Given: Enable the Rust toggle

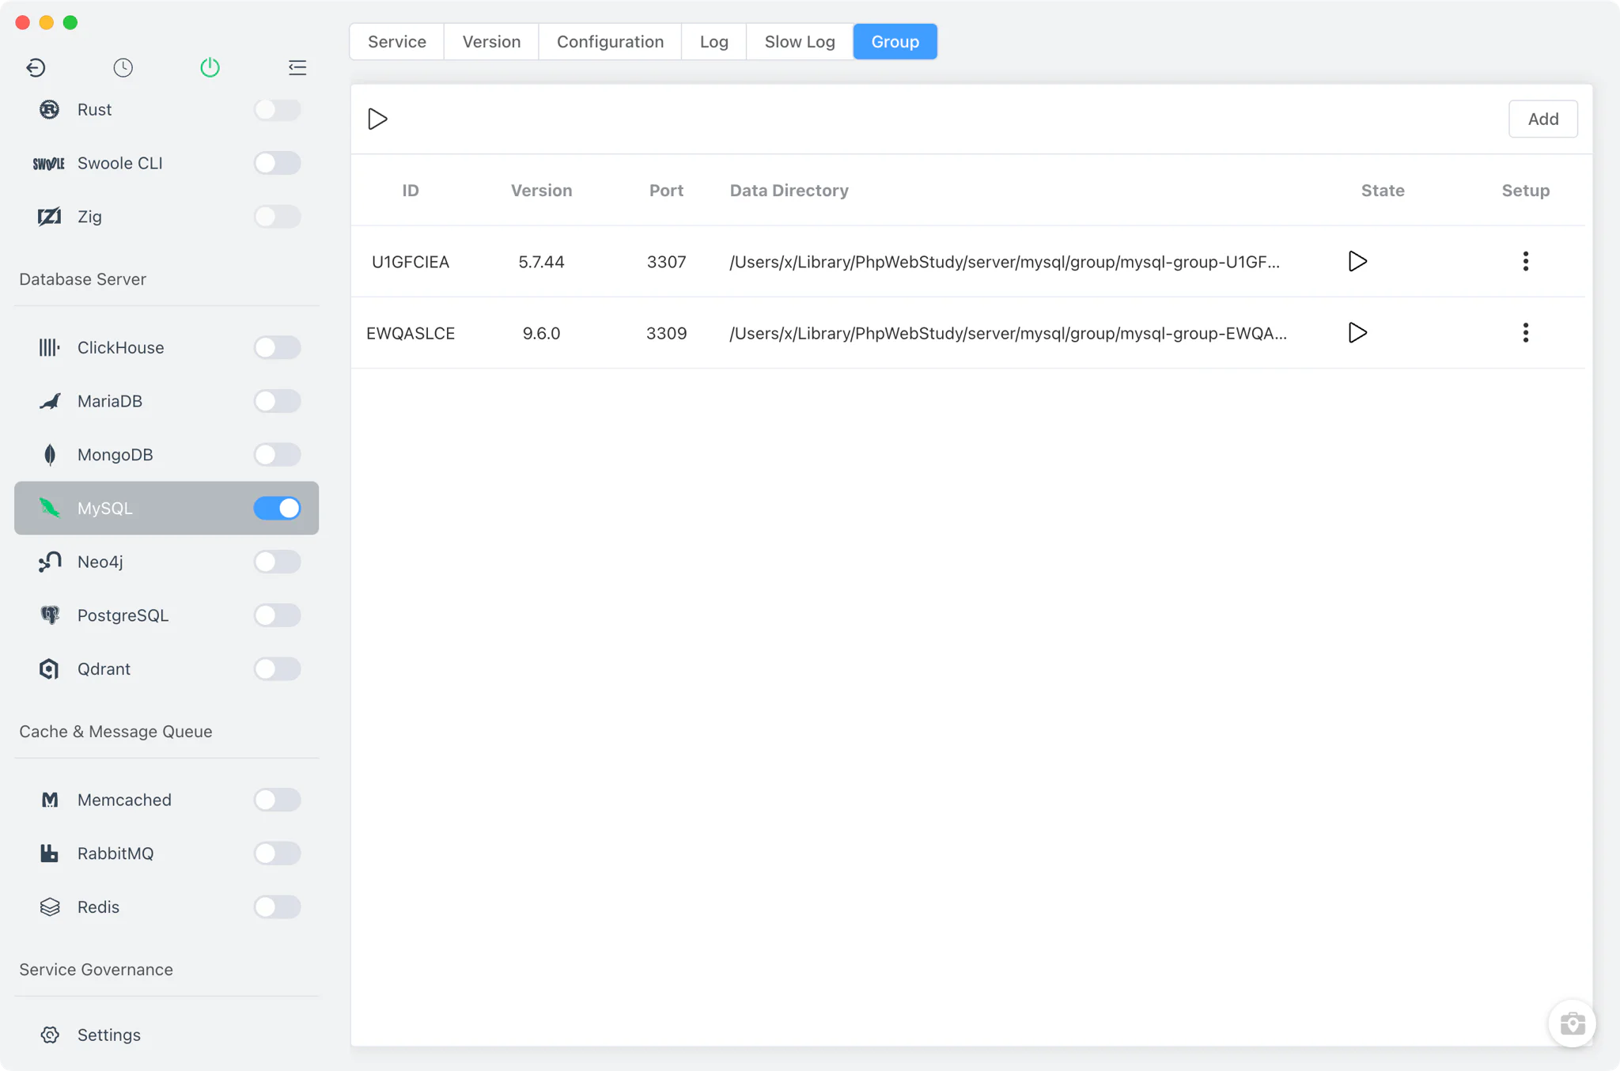Looking at the screenshot, I should coord(277,109).
